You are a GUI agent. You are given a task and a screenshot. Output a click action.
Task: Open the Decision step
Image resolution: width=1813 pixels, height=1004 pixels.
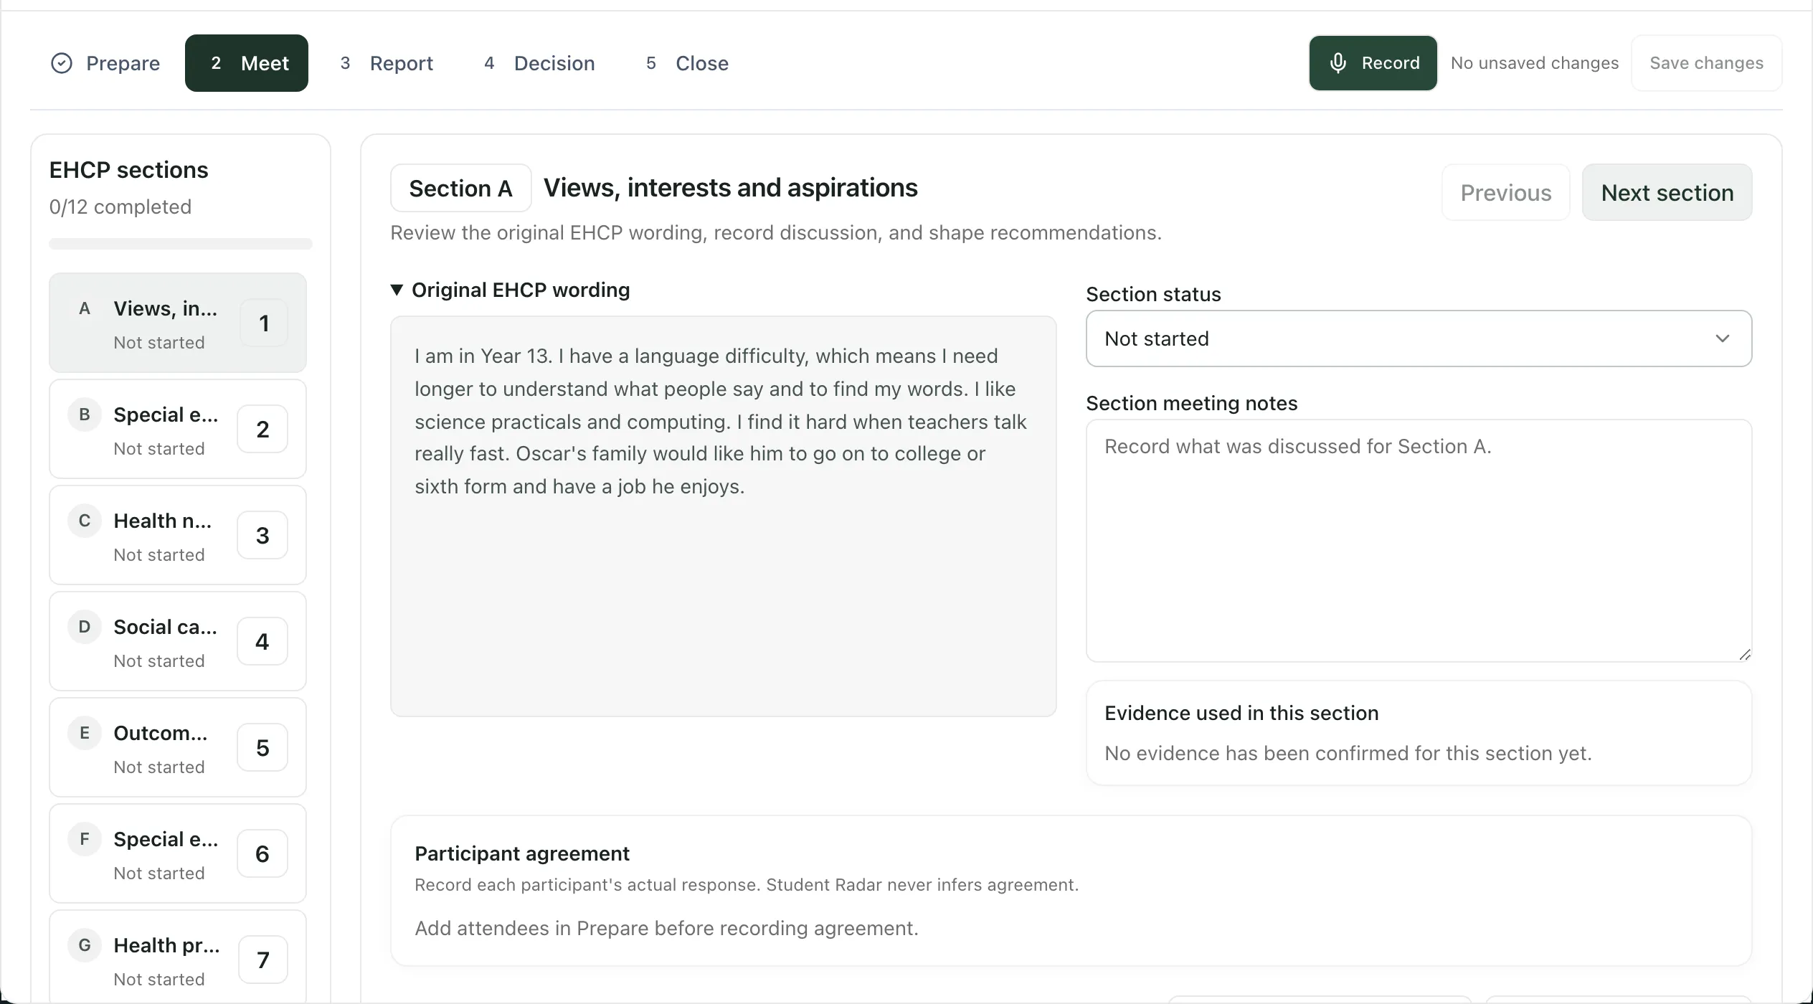click(x=540, y=63)
